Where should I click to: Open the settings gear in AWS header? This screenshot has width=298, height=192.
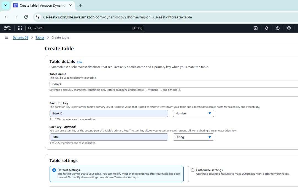(289, 28)
